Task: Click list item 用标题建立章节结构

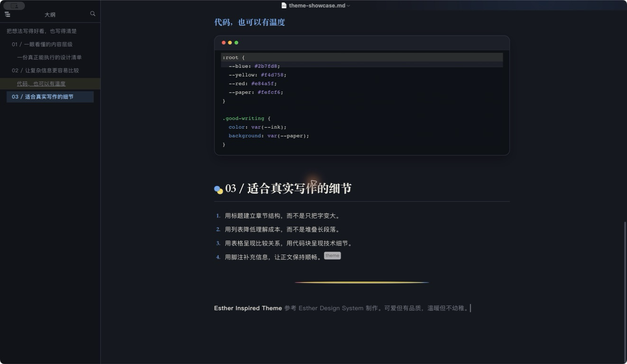Action: pyautogui.click(x=283, y=216)
